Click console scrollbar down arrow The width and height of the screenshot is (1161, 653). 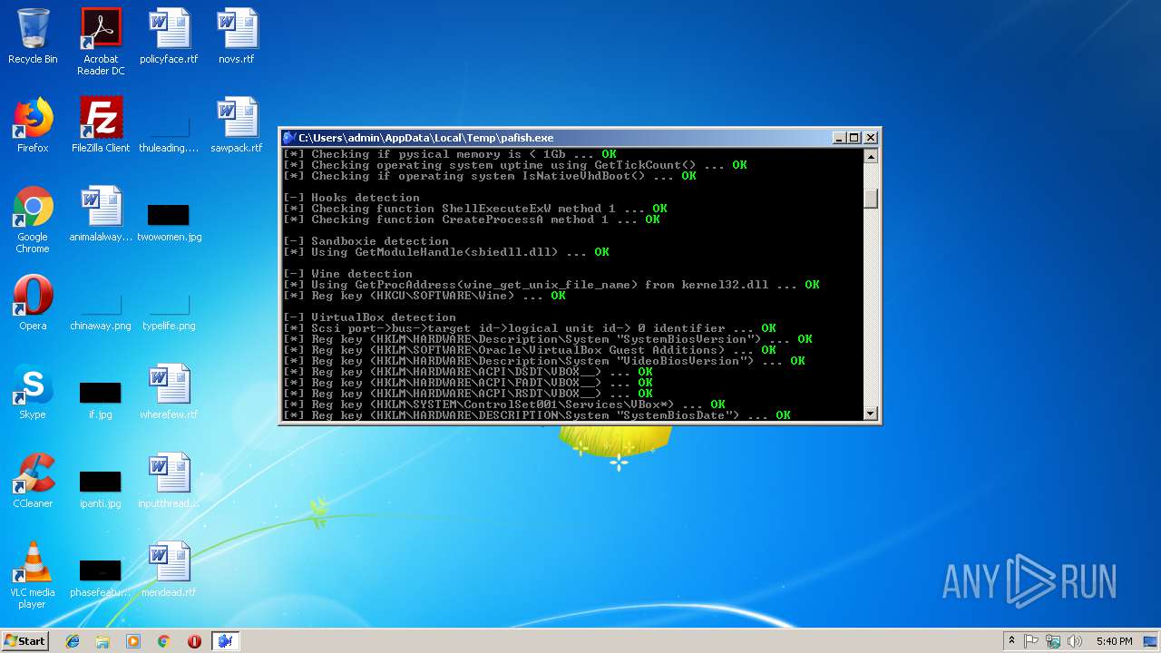[871, 414]
